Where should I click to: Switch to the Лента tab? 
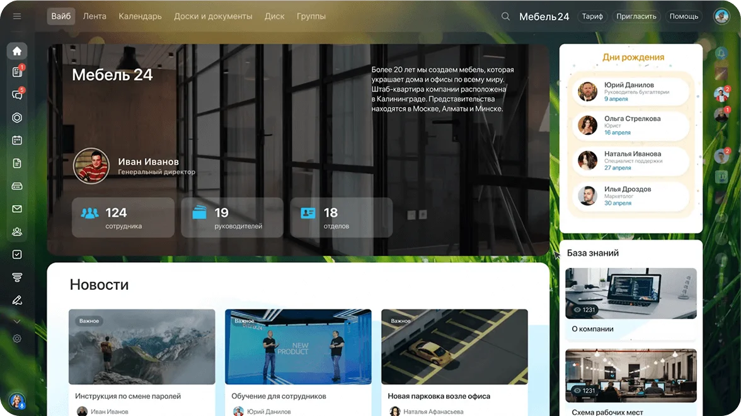95,16
